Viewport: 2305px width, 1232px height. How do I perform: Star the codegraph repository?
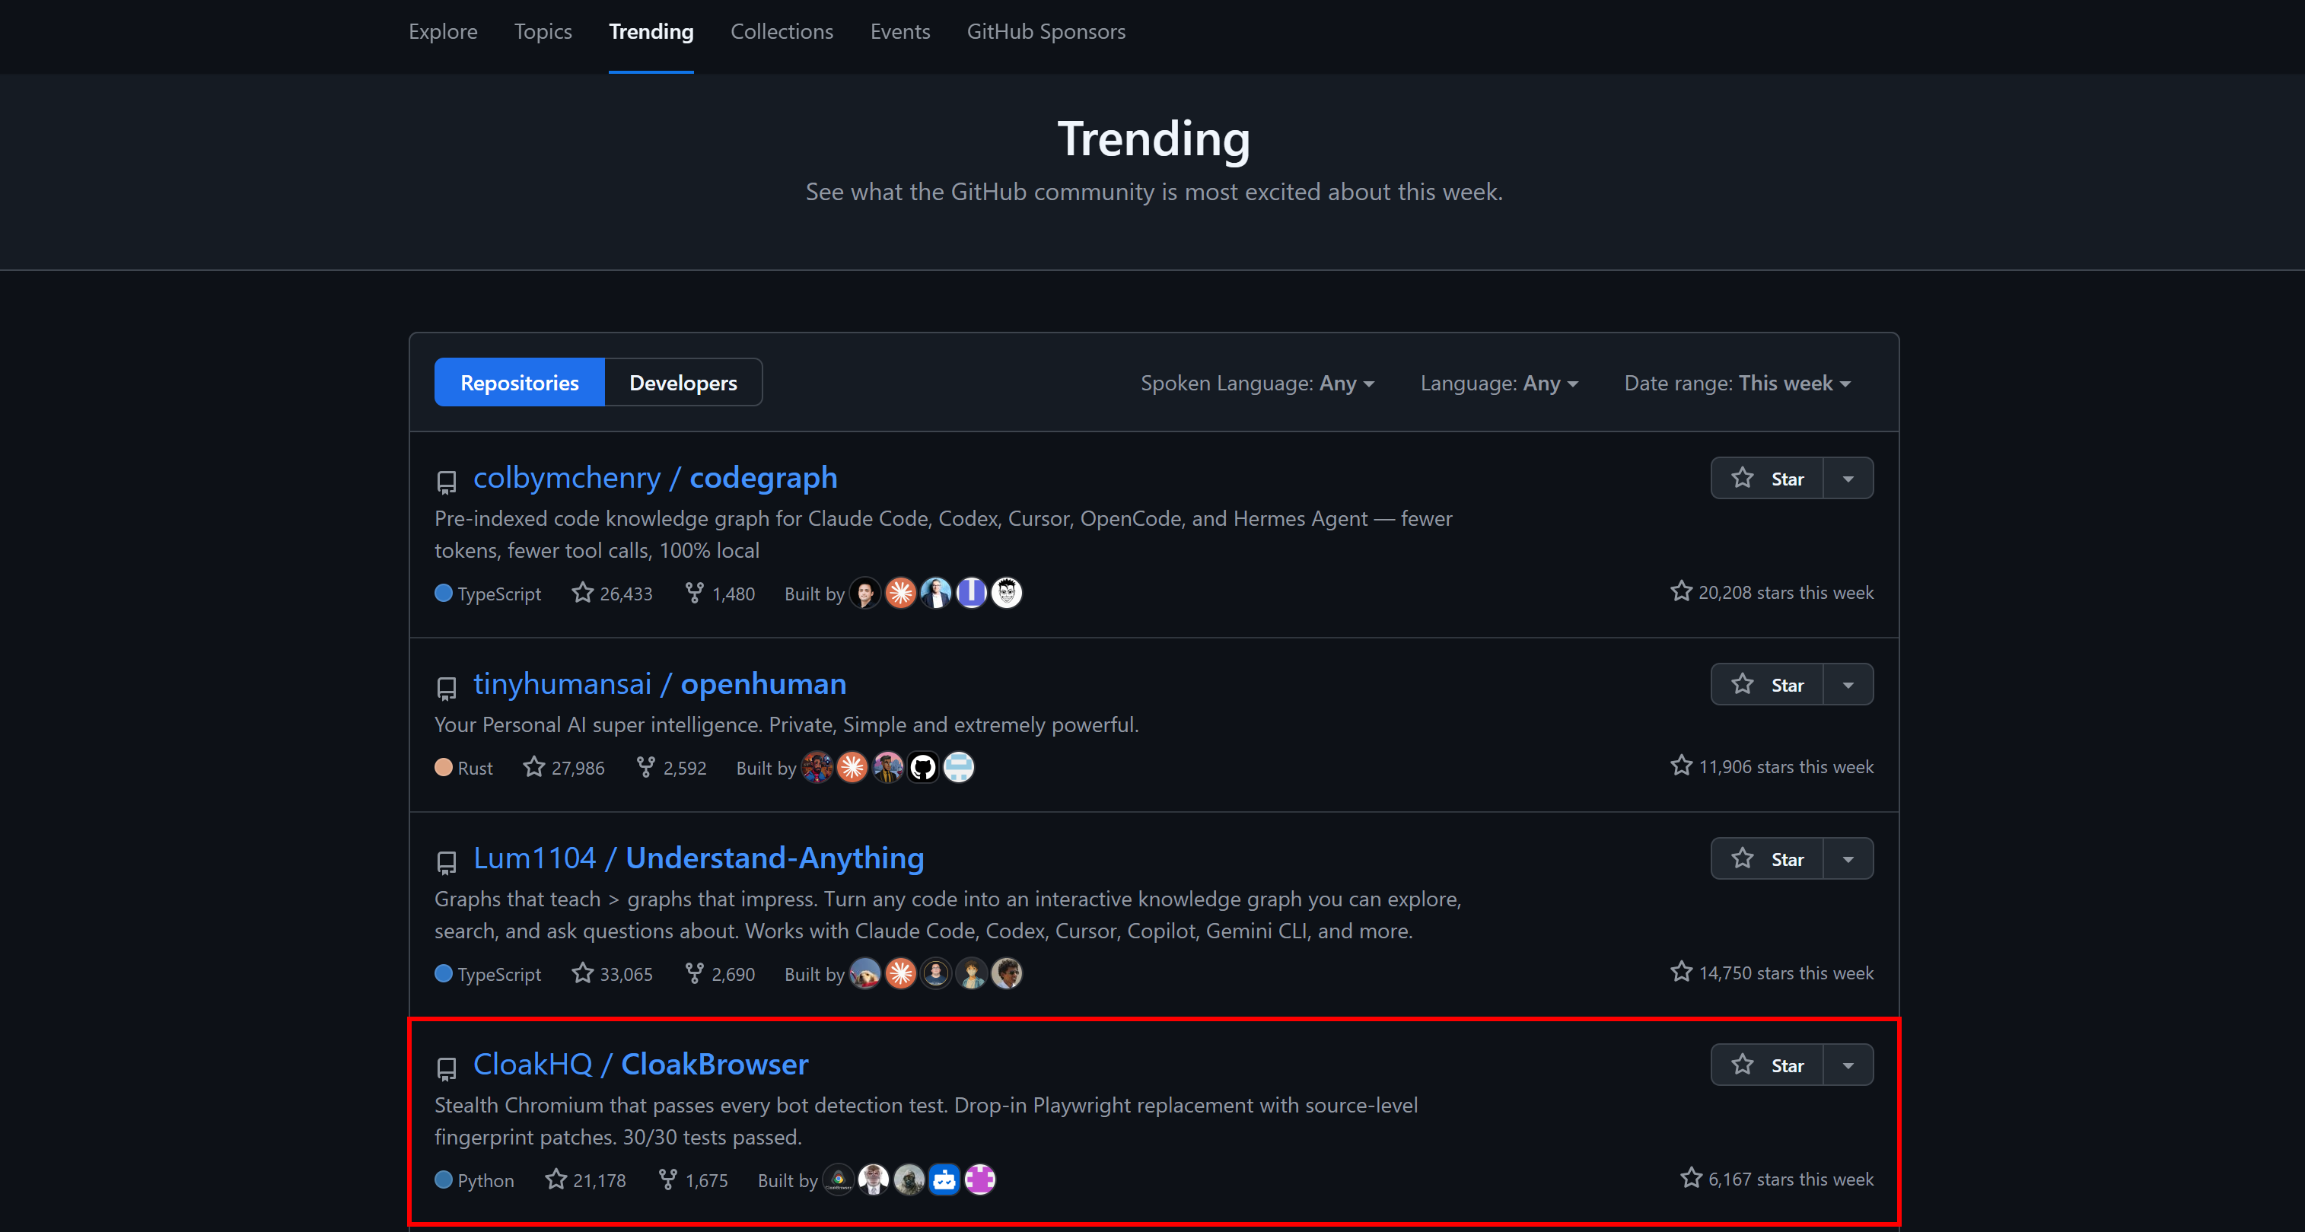1767,479
